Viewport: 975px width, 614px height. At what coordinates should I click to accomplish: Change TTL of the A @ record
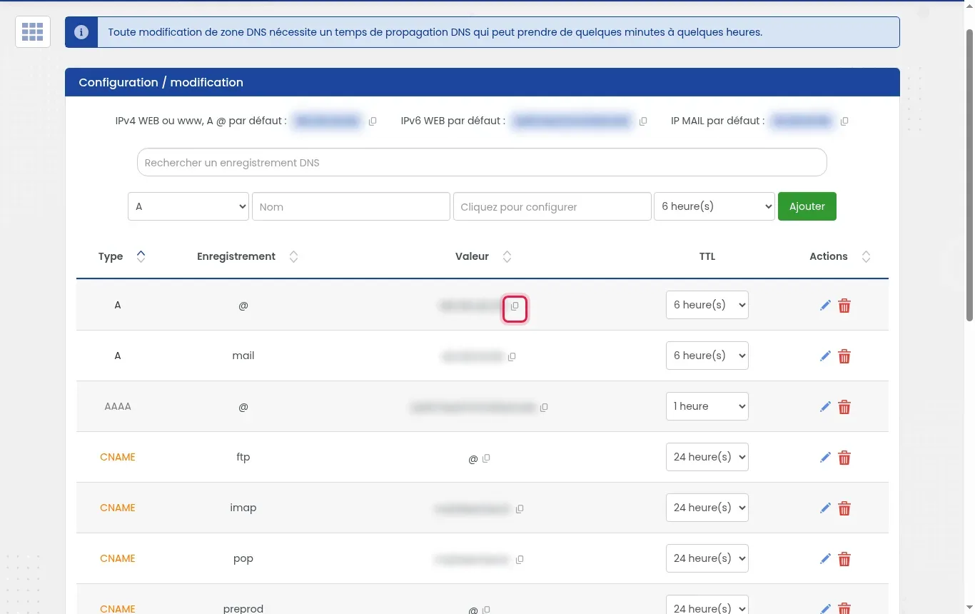click(707, 305)
